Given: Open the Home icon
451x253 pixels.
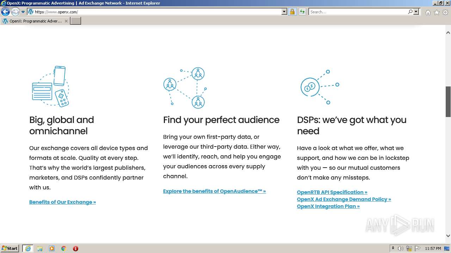Looking at the screenshot, I should pyautogui.click(x=428, y=12).
